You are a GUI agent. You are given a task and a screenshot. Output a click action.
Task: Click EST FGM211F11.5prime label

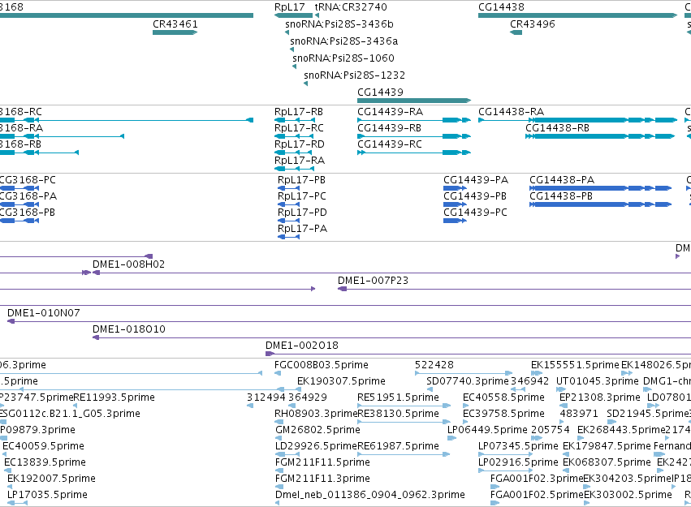(x=322, y=463)
